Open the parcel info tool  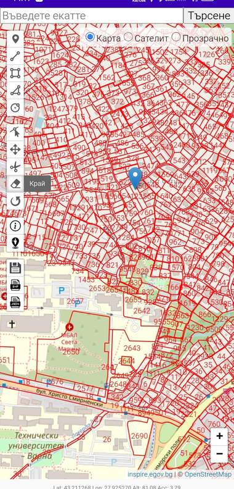coord(15,226)
